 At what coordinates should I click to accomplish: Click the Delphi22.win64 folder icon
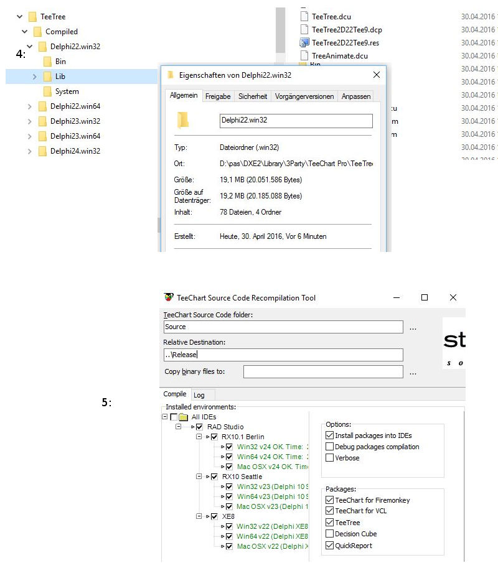42,107
